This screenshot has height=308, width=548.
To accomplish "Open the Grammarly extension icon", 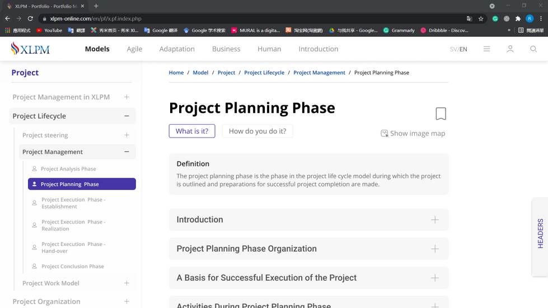I will [x=495, y=18].
